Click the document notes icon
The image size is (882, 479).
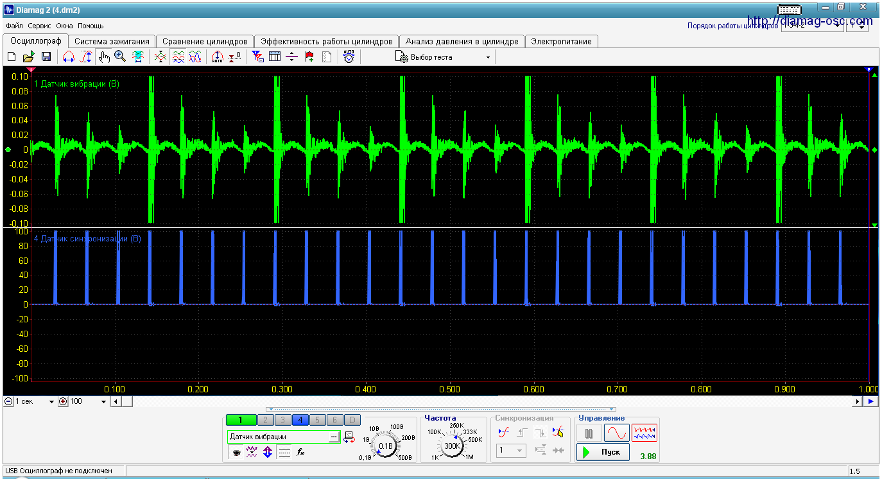tap(327, 57)
